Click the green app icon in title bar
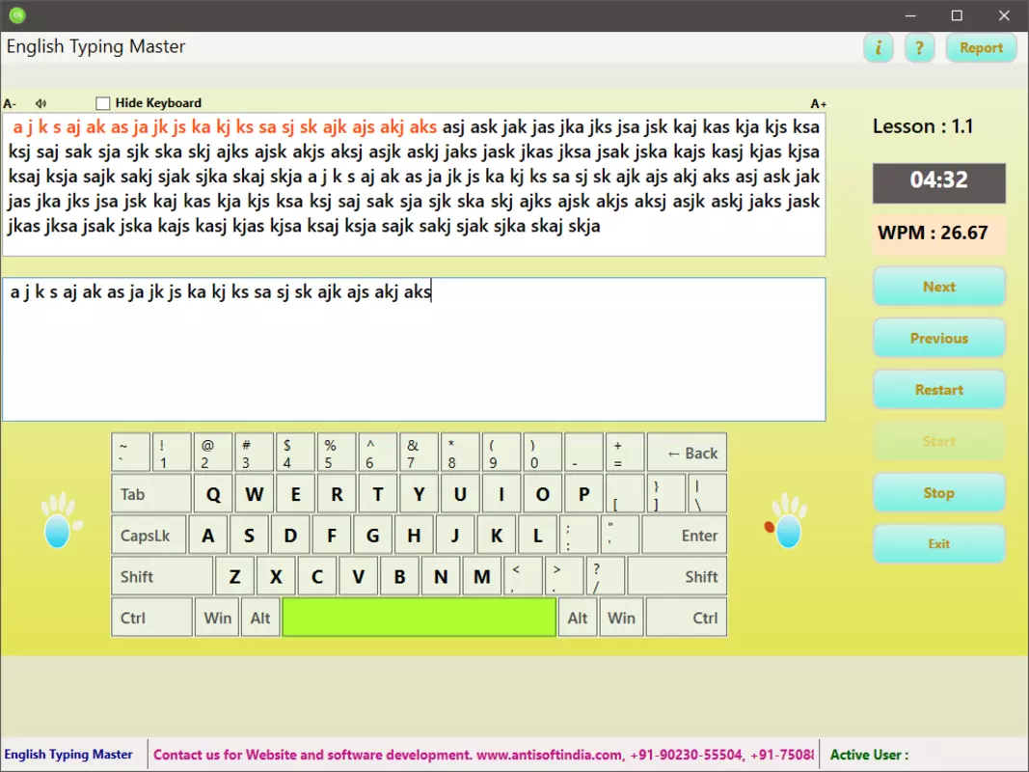Image resolution: width=1029 pixels, height=772 pixels. click(17, 15)
